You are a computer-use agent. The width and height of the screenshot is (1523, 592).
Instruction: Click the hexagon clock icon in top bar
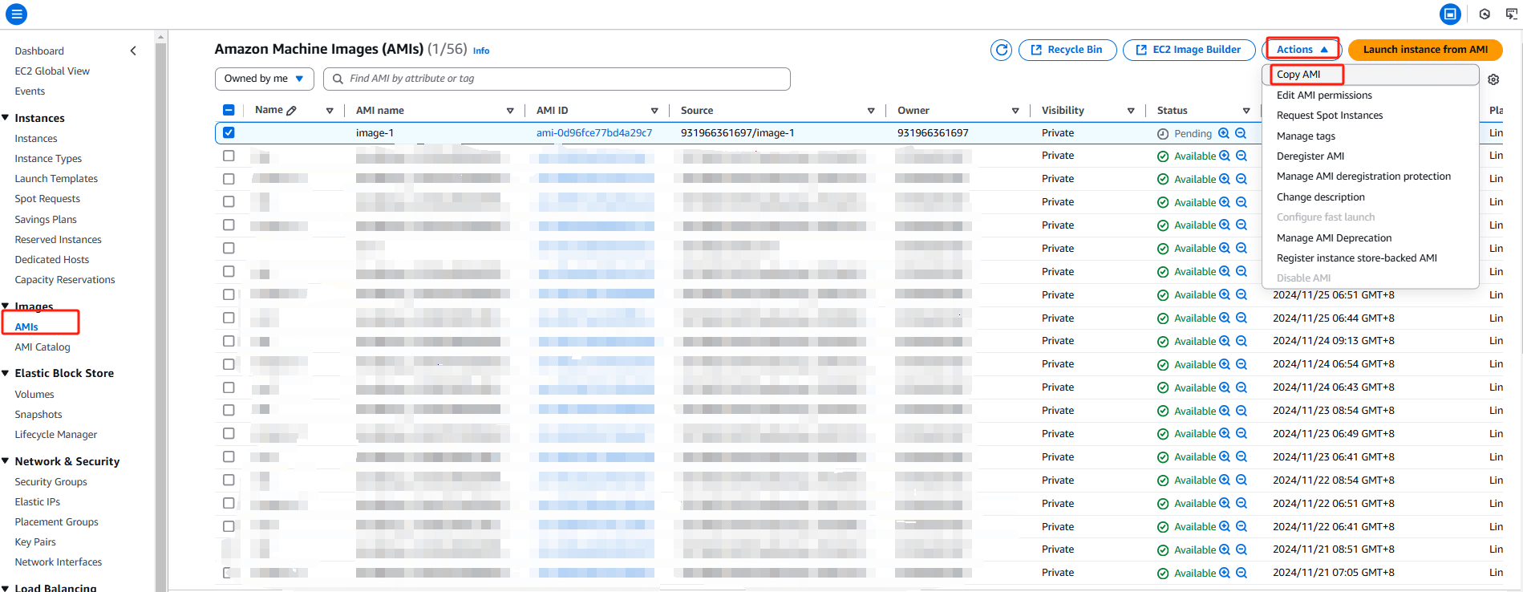tap(1485, 14)
